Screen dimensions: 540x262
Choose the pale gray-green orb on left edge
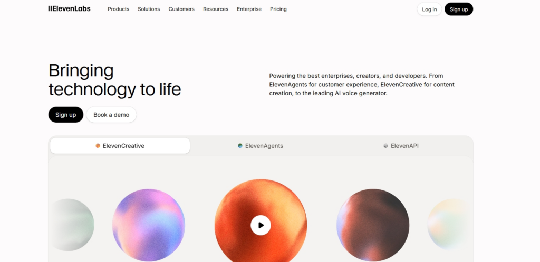coord(73,225)
